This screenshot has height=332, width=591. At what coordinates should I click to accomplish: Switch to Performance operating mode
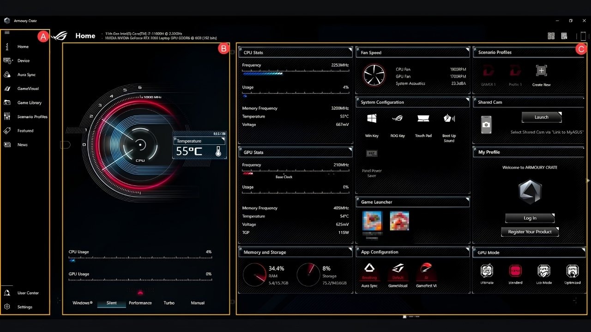click(x=140, y=303)
